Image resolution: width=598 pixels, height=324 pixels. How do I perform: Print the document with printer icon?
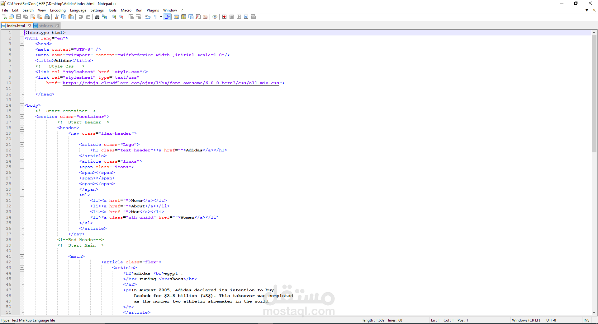pyautogui.click(x=47, y=17)
